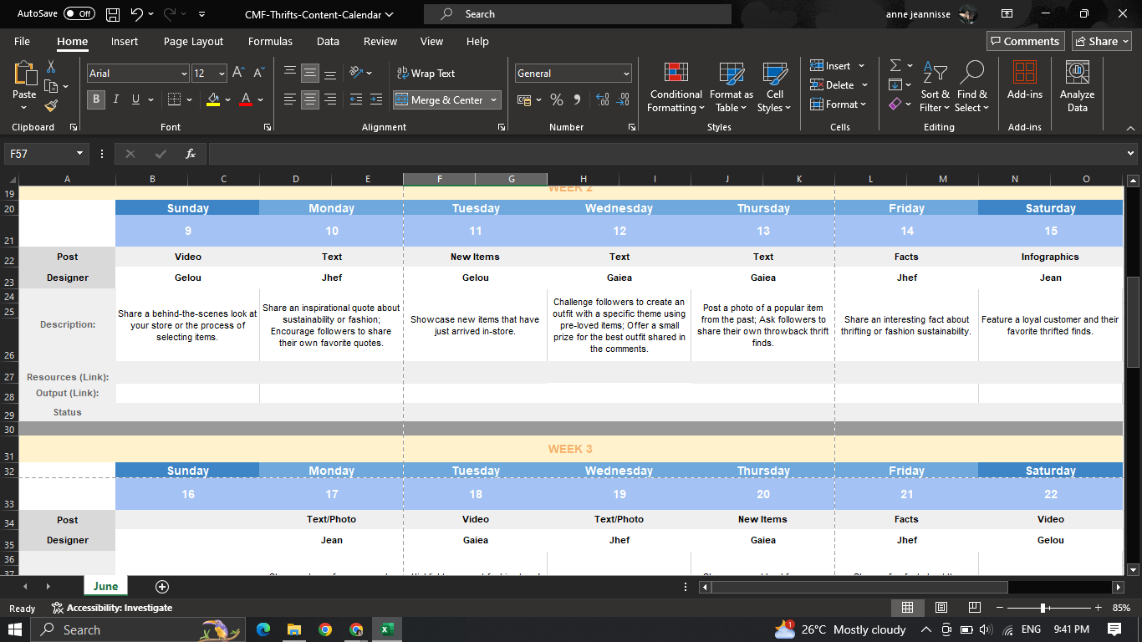Toggle the AutoSave switch

coord(79,14)
